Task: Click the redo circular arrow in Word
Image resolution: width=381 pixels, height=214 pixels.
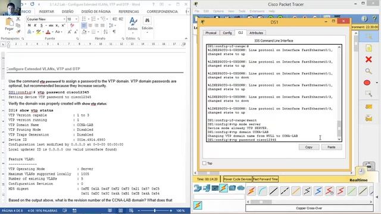Action: point(32,4)
